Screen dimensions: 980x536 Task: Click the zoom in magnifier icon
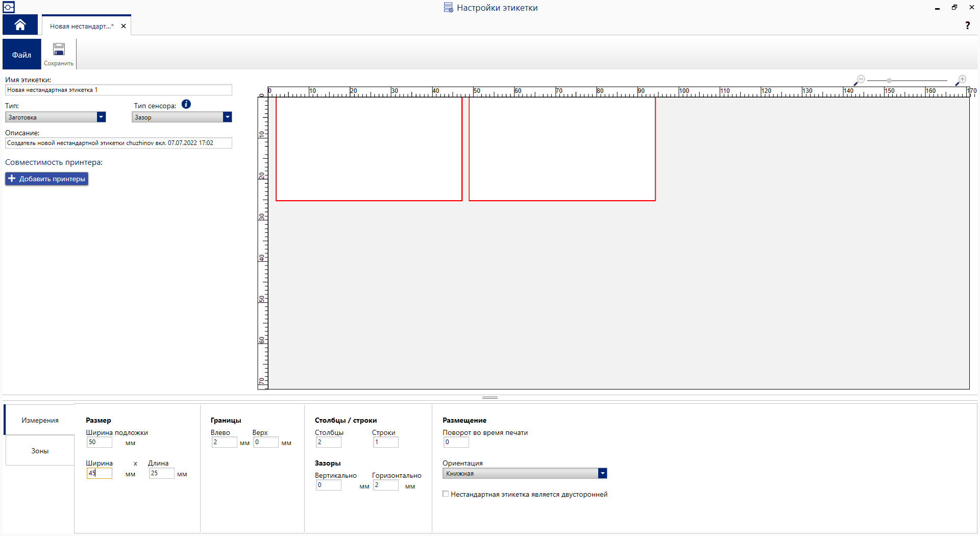[x=961, y=80]
